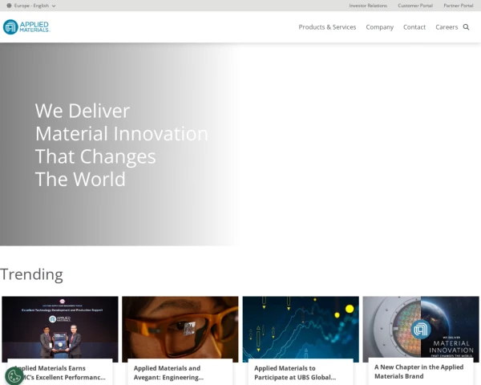
Task: Read 'A New Chapter in the Applied Materials Brand'
Action: pos(418,371)
